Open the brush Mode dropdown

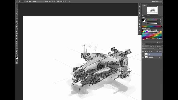click(38, 2)
